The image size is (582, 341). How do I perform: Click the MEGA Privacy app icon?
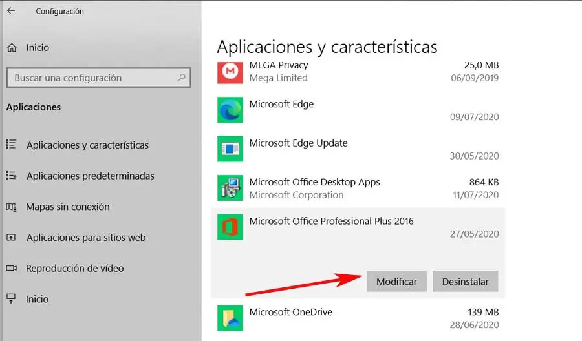tap(230, 72)
